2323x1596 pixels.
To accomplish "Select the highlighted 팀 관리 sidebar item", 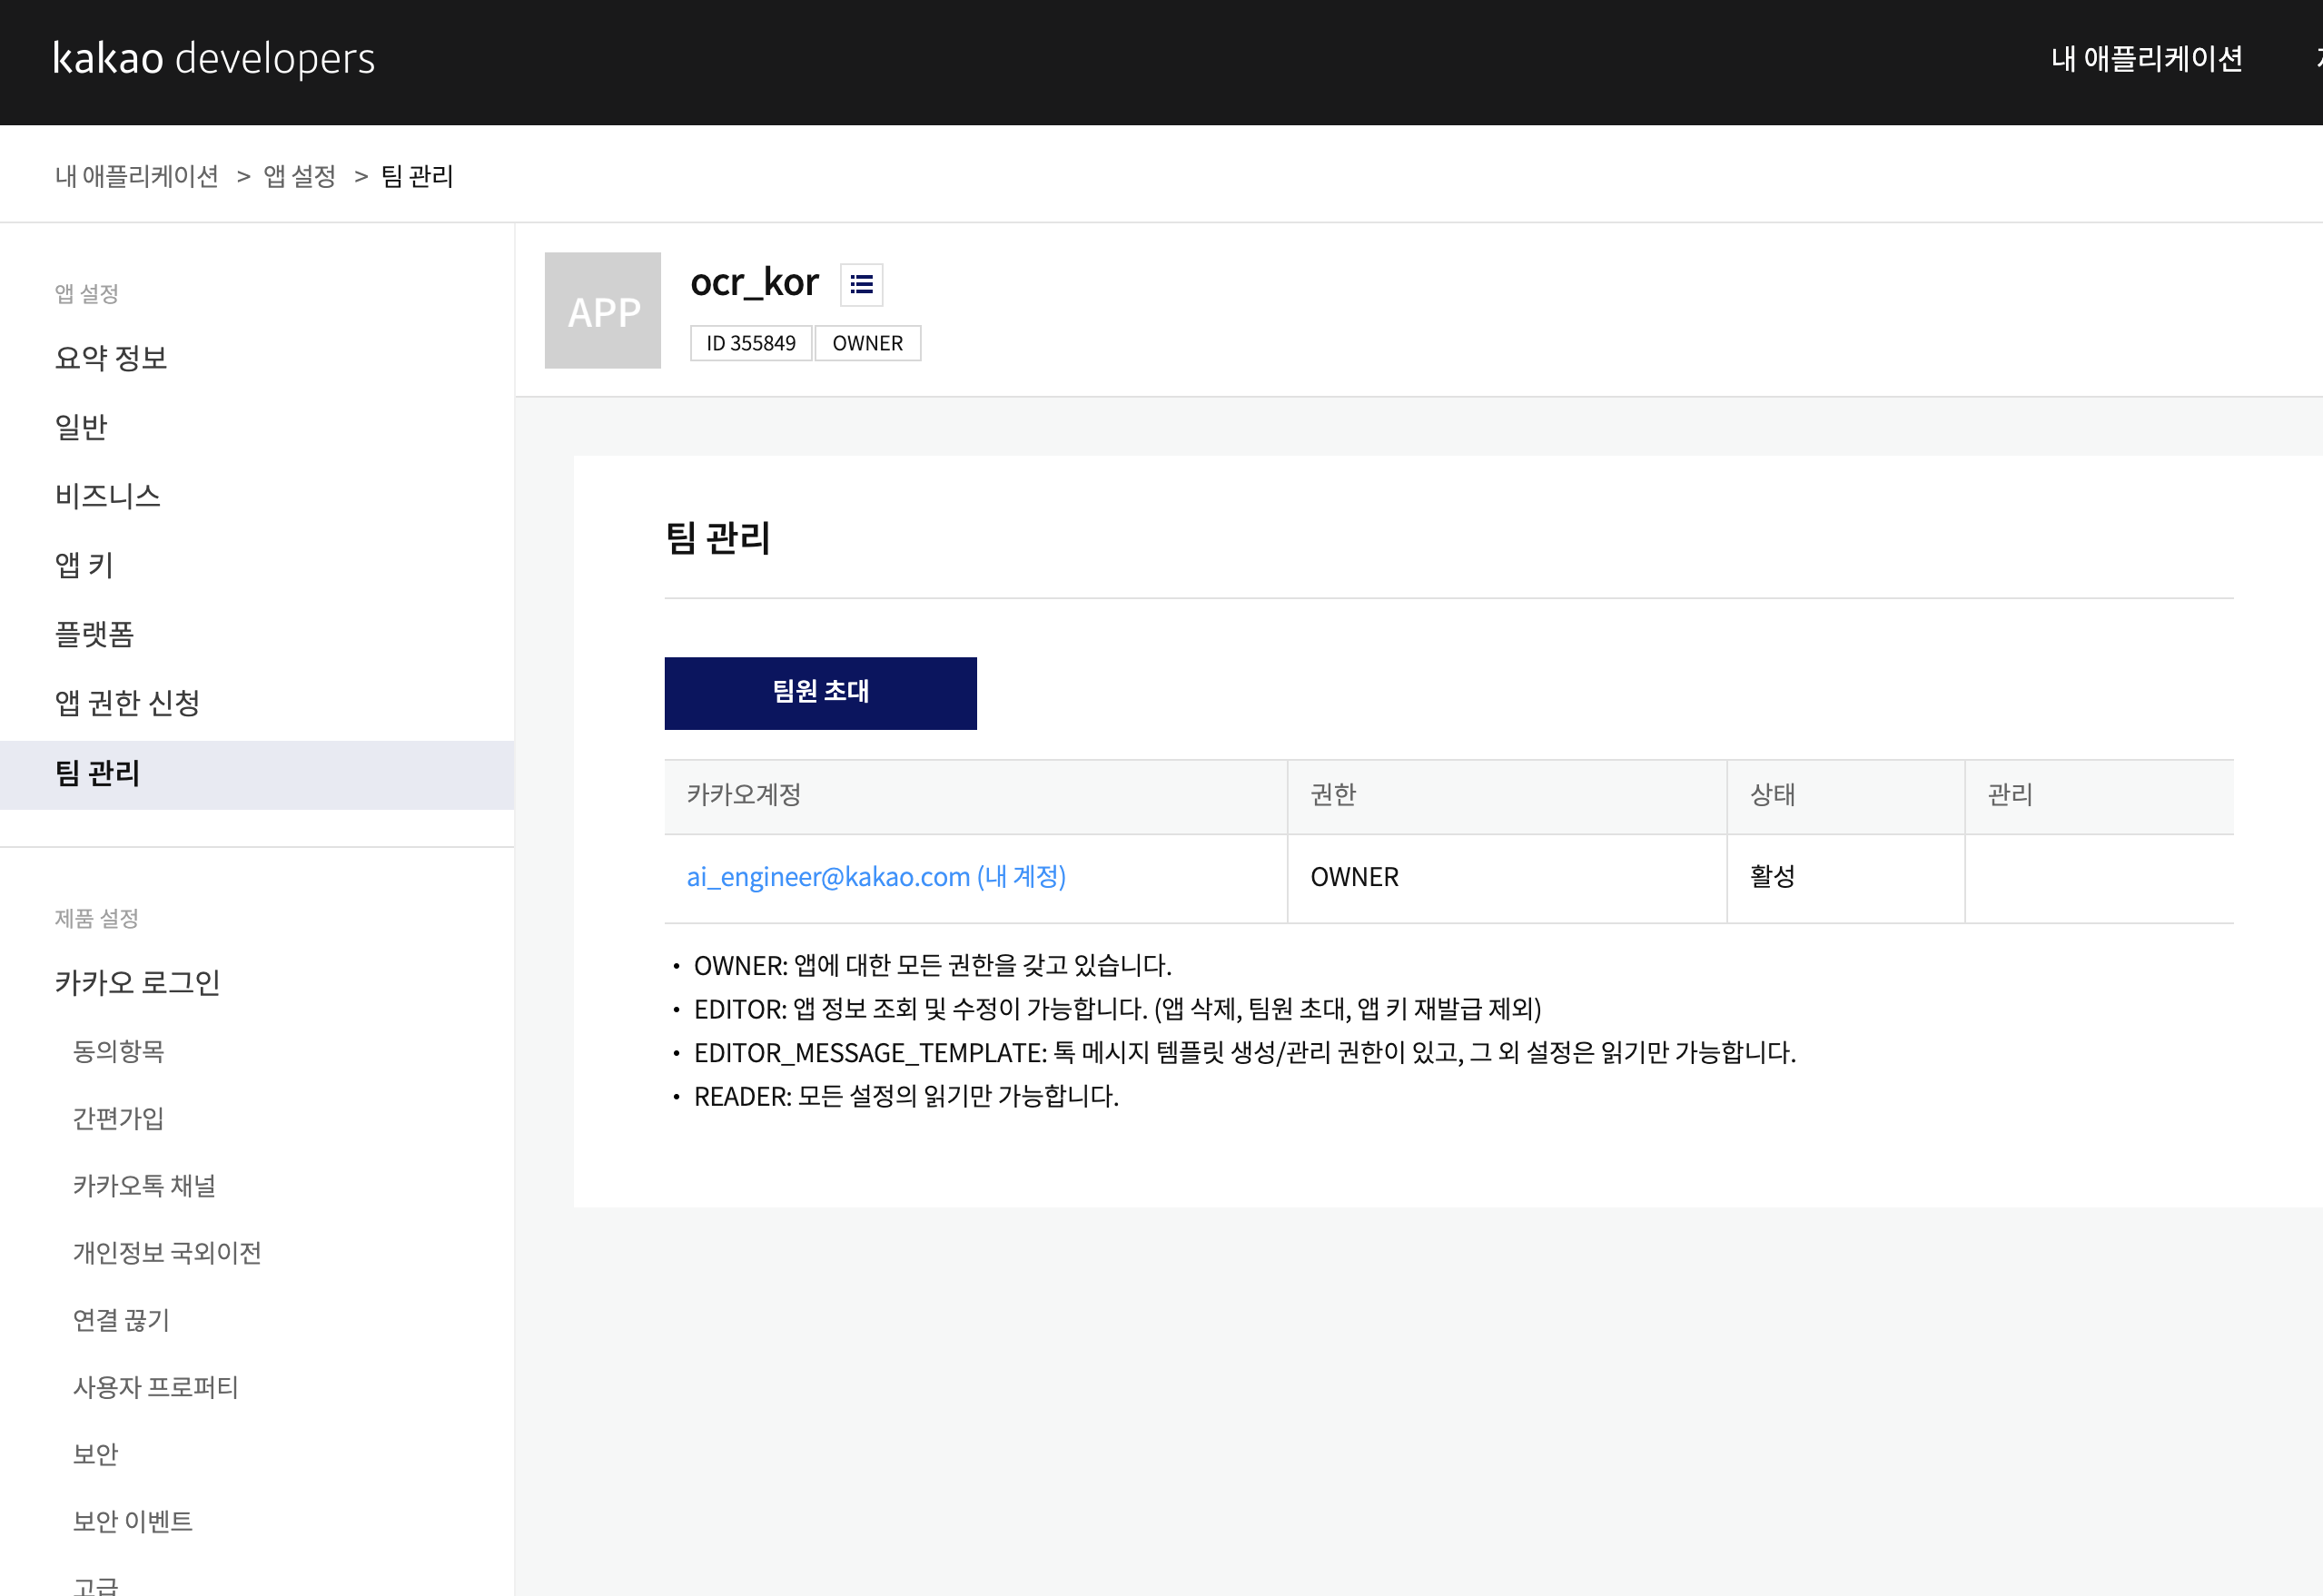I will (257, 774).
